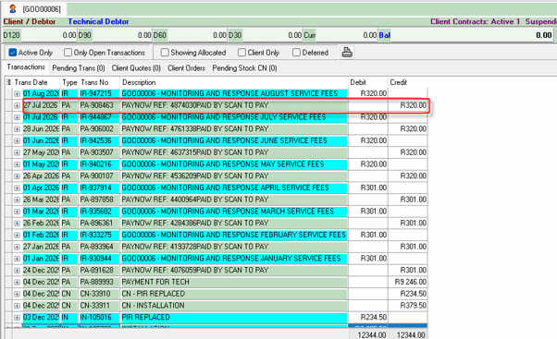Click the print icon beside Deferred
The width and height of the screenshot is (557, 339).
tap(347, 53)
